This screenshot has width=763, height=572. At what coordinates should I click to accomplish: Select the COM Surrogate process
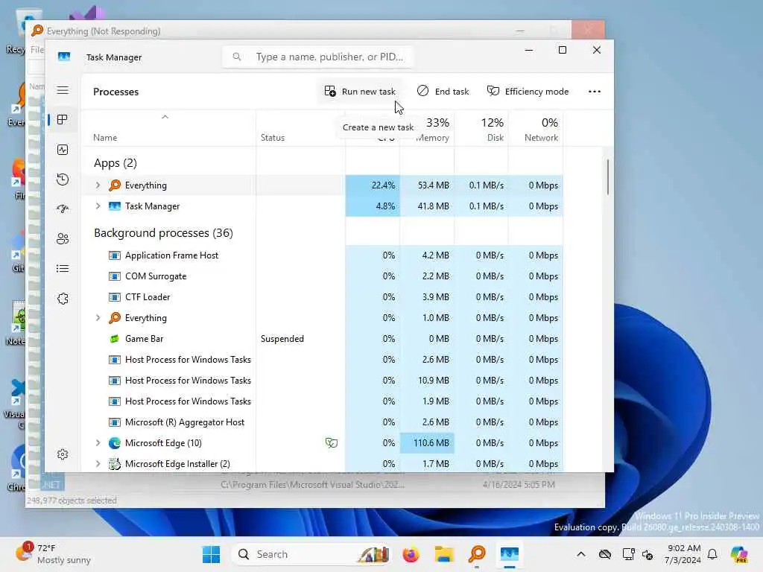click(322, 276)
